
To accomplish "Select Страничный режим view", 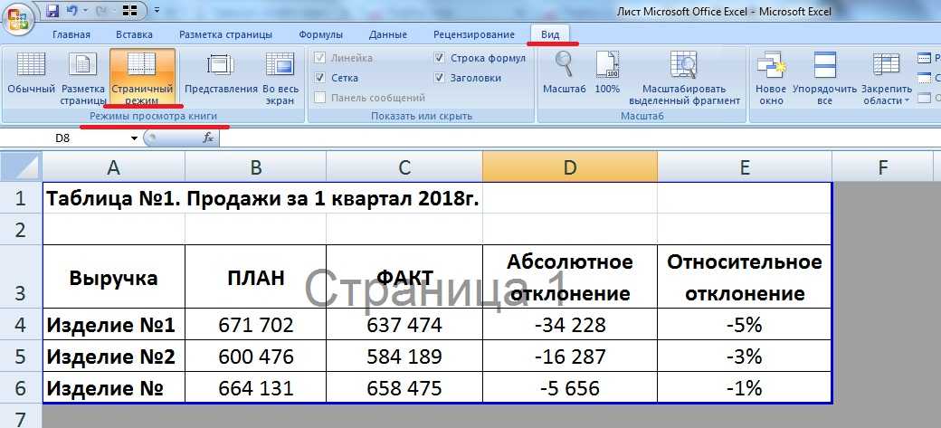I will pos(142,78).
